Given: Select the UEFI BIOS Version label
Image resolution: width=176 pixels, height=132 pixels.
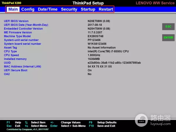Looking at the screenshot, I should pyautogui.click(x=16, y=21).
